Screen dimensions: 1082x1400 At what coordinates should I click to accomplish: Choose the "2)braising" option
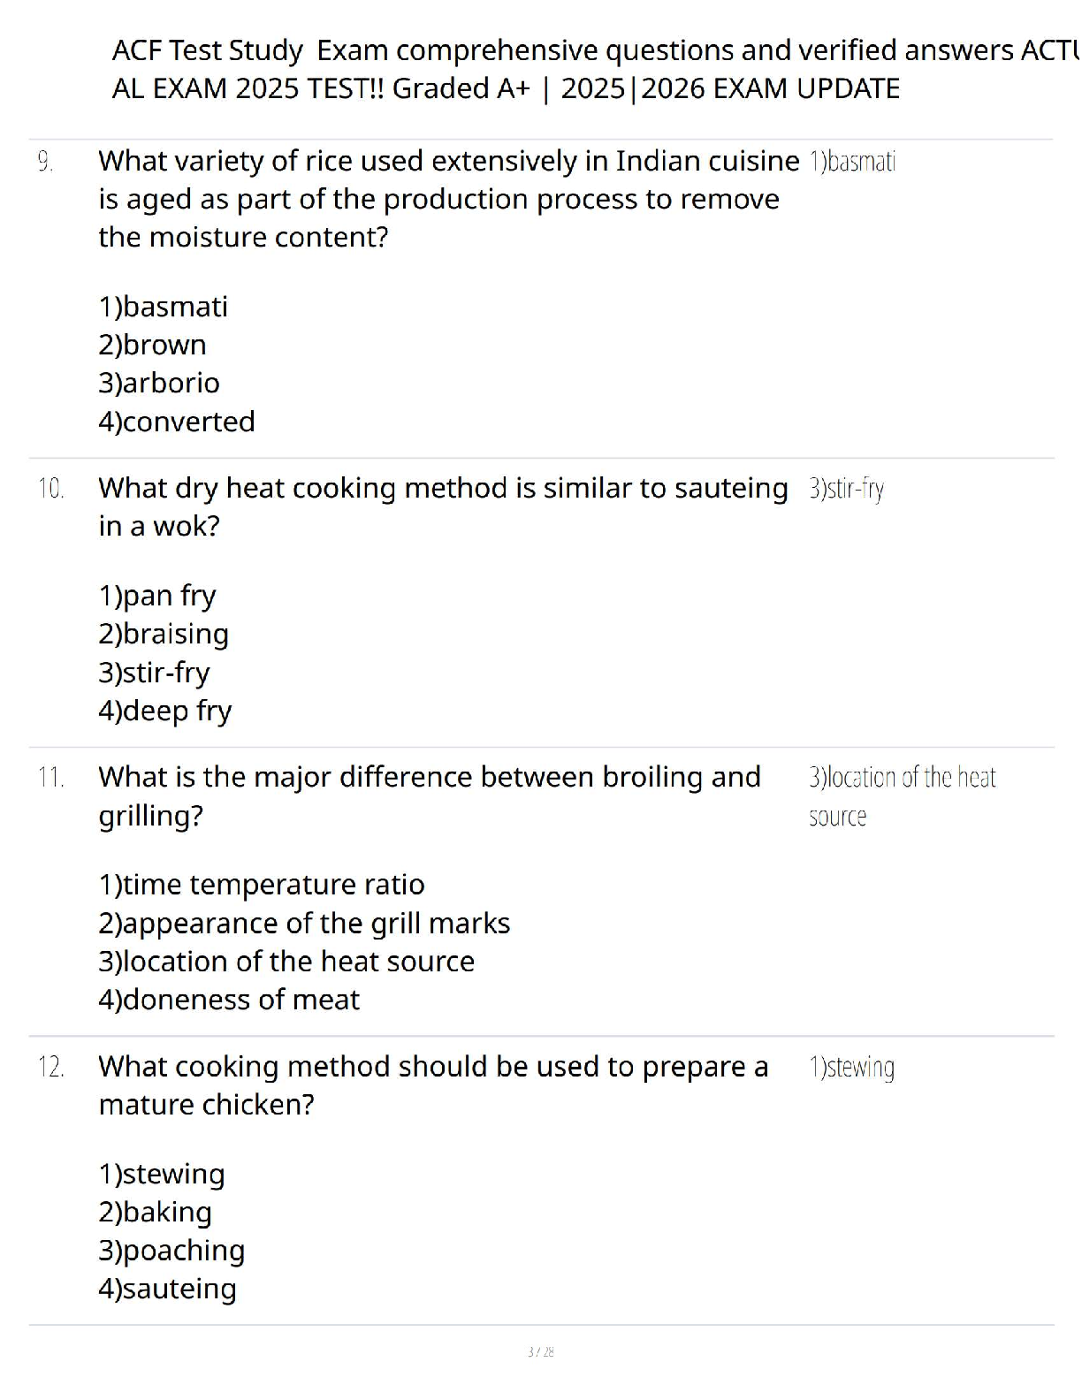coord(164,634)
